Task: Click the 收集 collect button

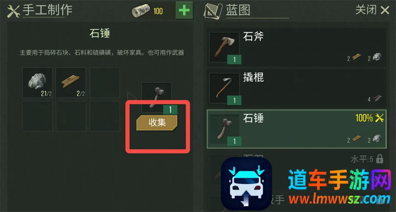Action: pos(157,123)
